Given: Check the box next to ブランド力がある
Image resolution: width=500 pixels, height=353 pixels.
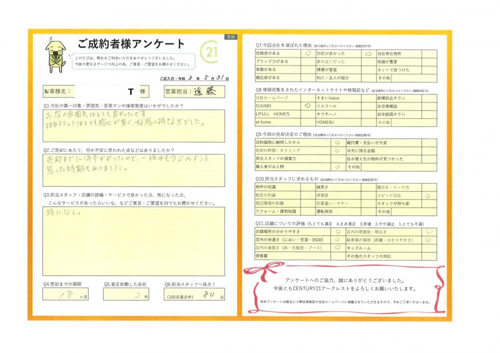Looking at the screenshot, I should point(307,61).
